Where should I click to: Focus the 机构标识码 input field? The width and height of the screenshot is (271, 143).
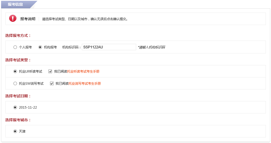(109, 47)
